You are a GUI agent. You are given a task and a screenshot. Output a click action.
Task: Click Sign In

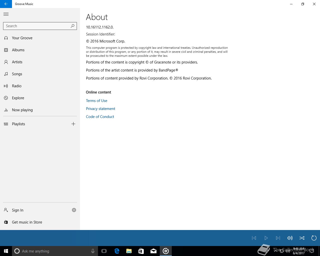coord(34,210)
